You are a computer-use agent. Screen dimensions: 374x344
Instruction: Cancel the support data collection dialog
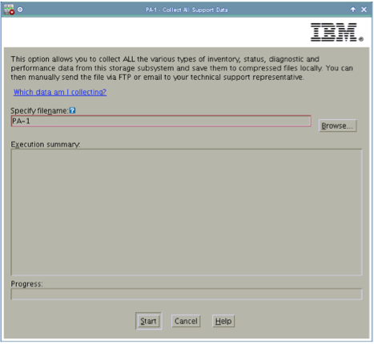[186, 321]
